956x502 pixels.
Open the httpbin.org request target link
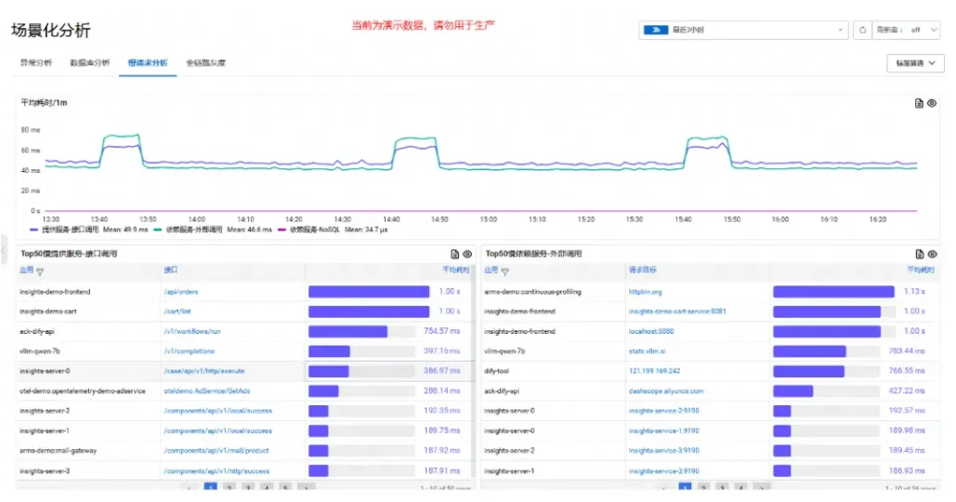coord(645,292)
